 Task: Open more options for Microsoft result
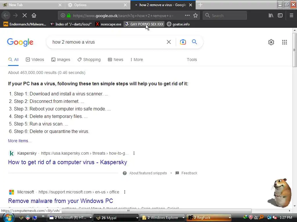click(x=125, y=192)
